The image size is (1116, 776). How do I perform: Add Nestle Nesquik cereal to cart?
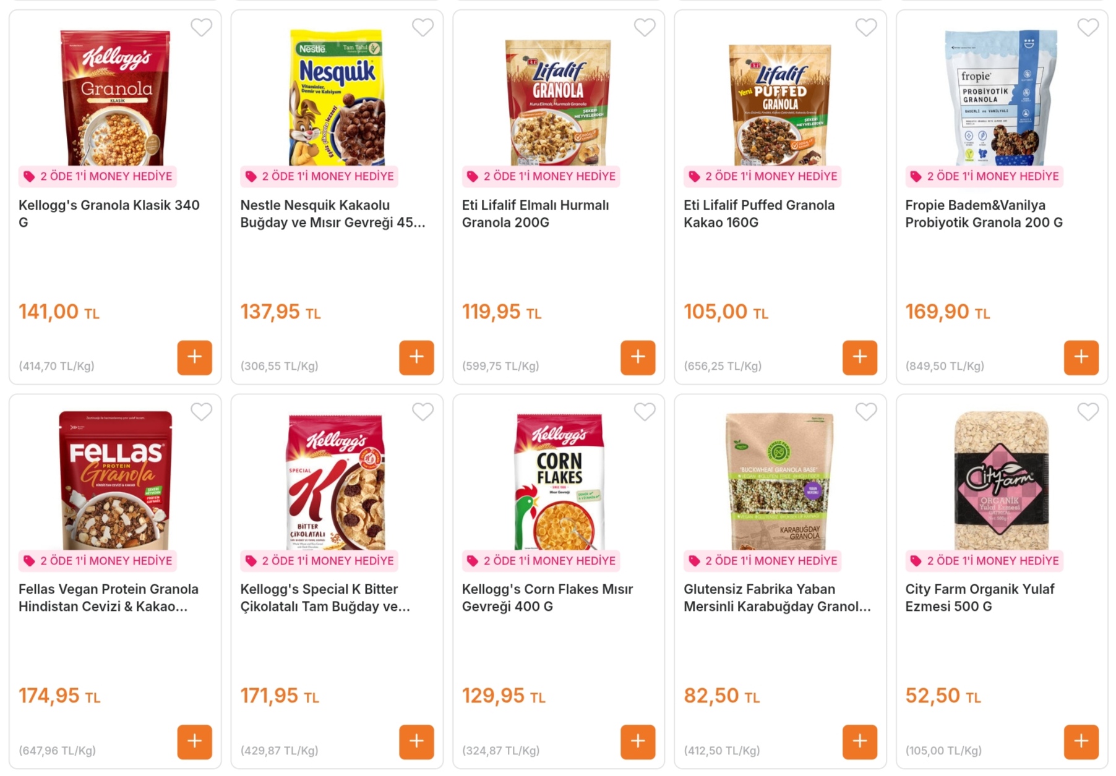pyautogui.click(x=416, y=357)
